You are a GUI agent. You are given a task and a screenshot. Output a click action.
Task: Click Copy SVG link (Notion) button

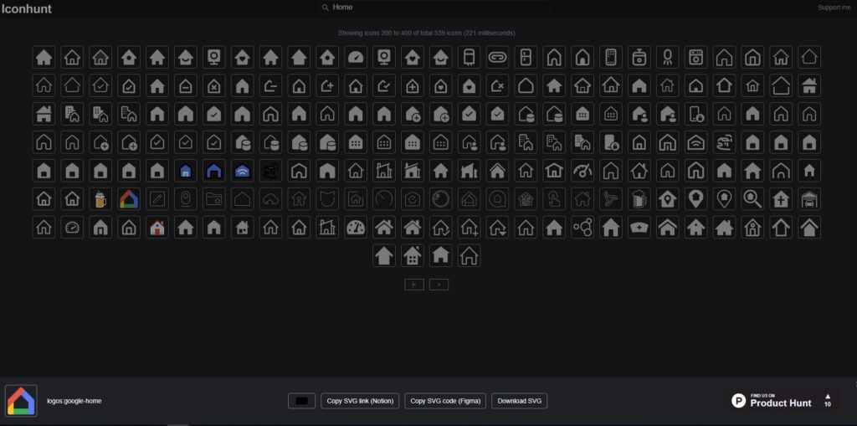(x=360, y=401)
